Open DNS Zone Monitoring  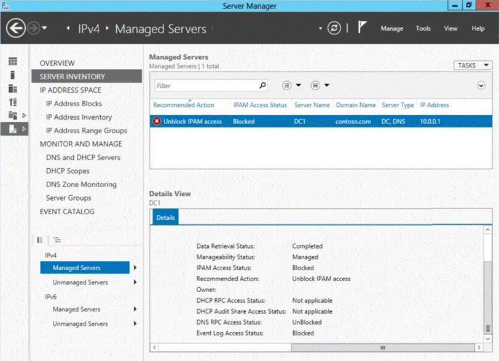click(81, 184)
